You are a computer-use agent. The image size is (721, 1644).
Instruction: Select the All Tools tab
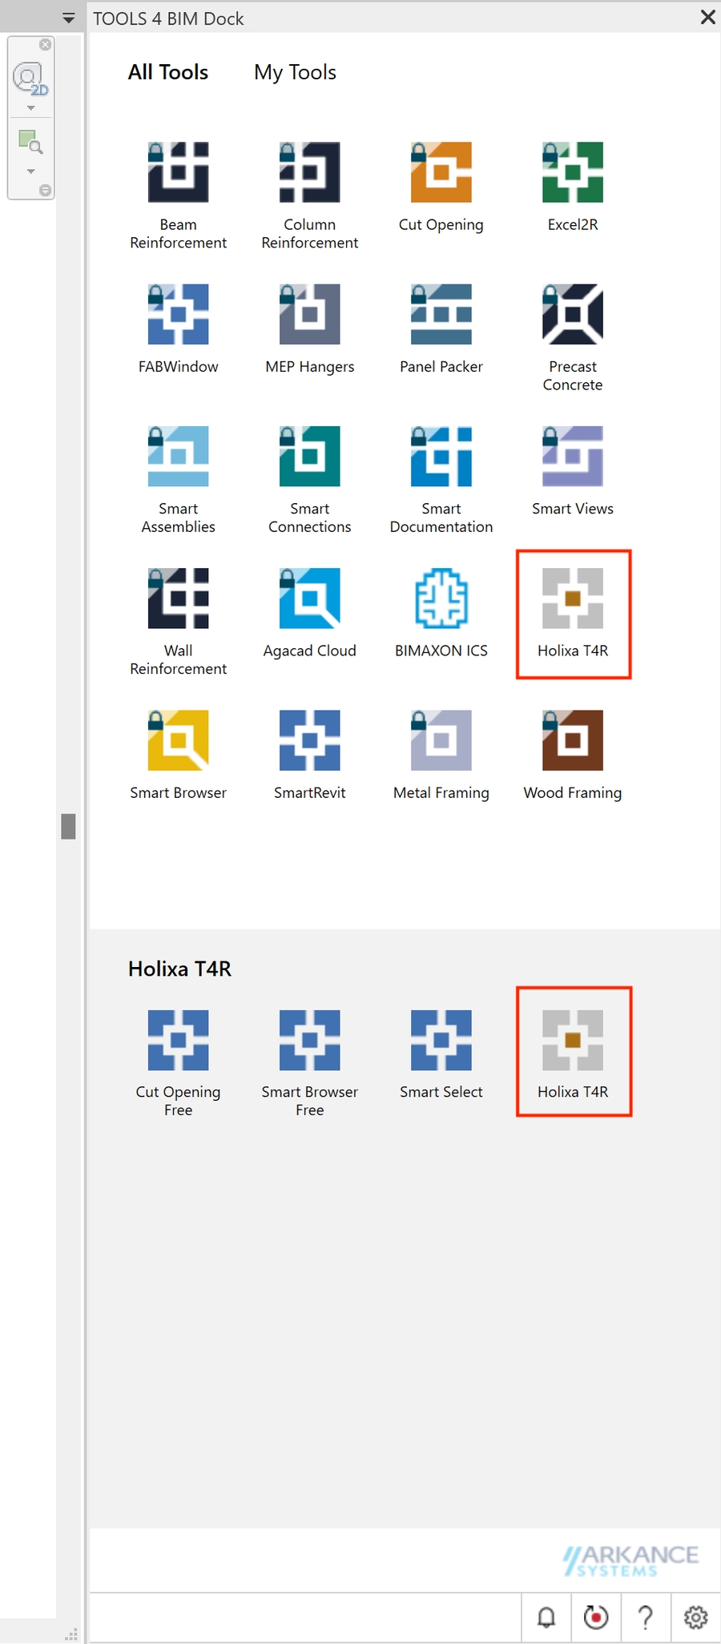pos(168,73)
